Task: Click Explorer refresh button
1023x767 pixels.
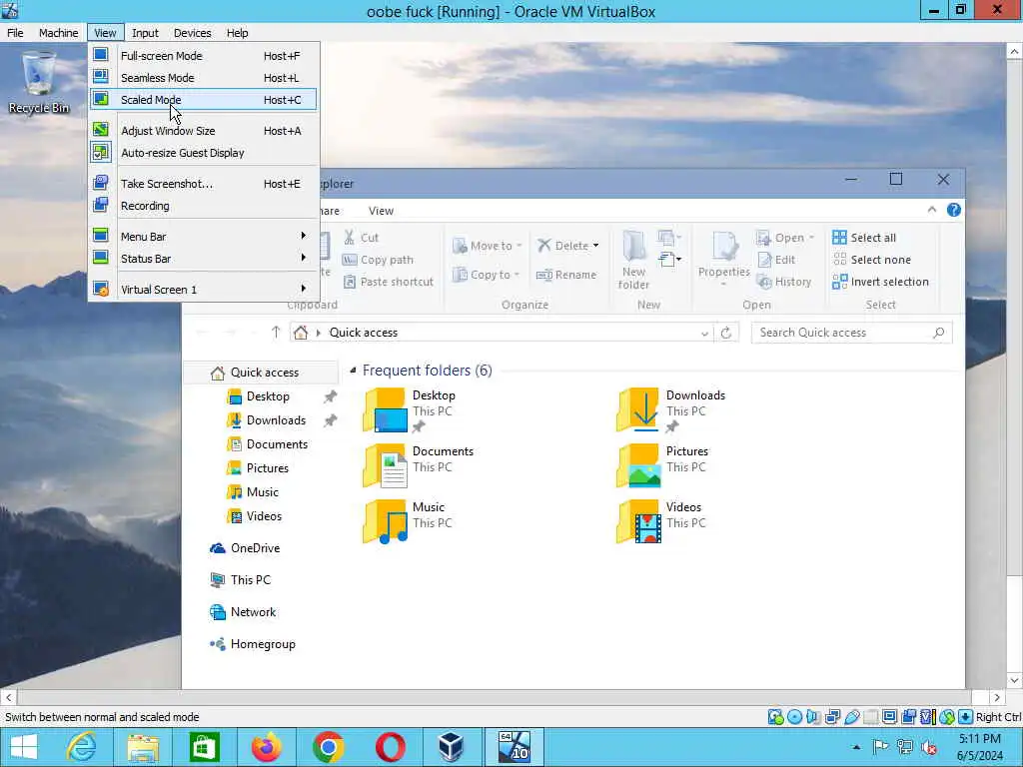Action: (726, 334)
